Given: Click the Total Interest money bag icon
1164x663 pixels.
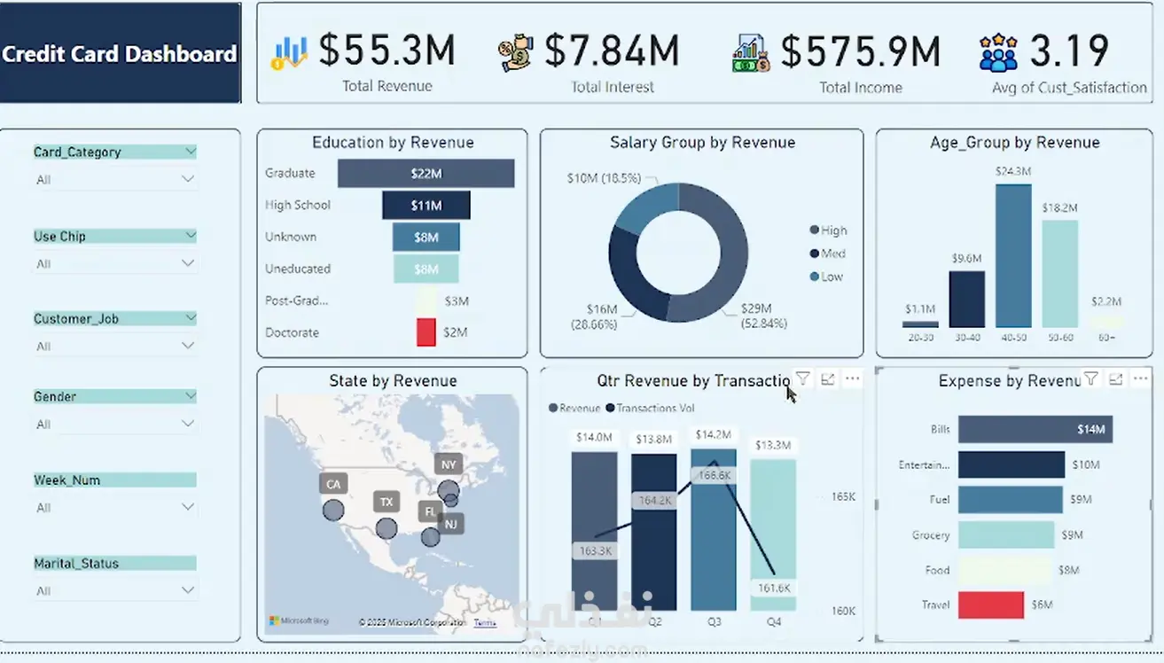Looking at the screenshot, I should click(516, 53).
